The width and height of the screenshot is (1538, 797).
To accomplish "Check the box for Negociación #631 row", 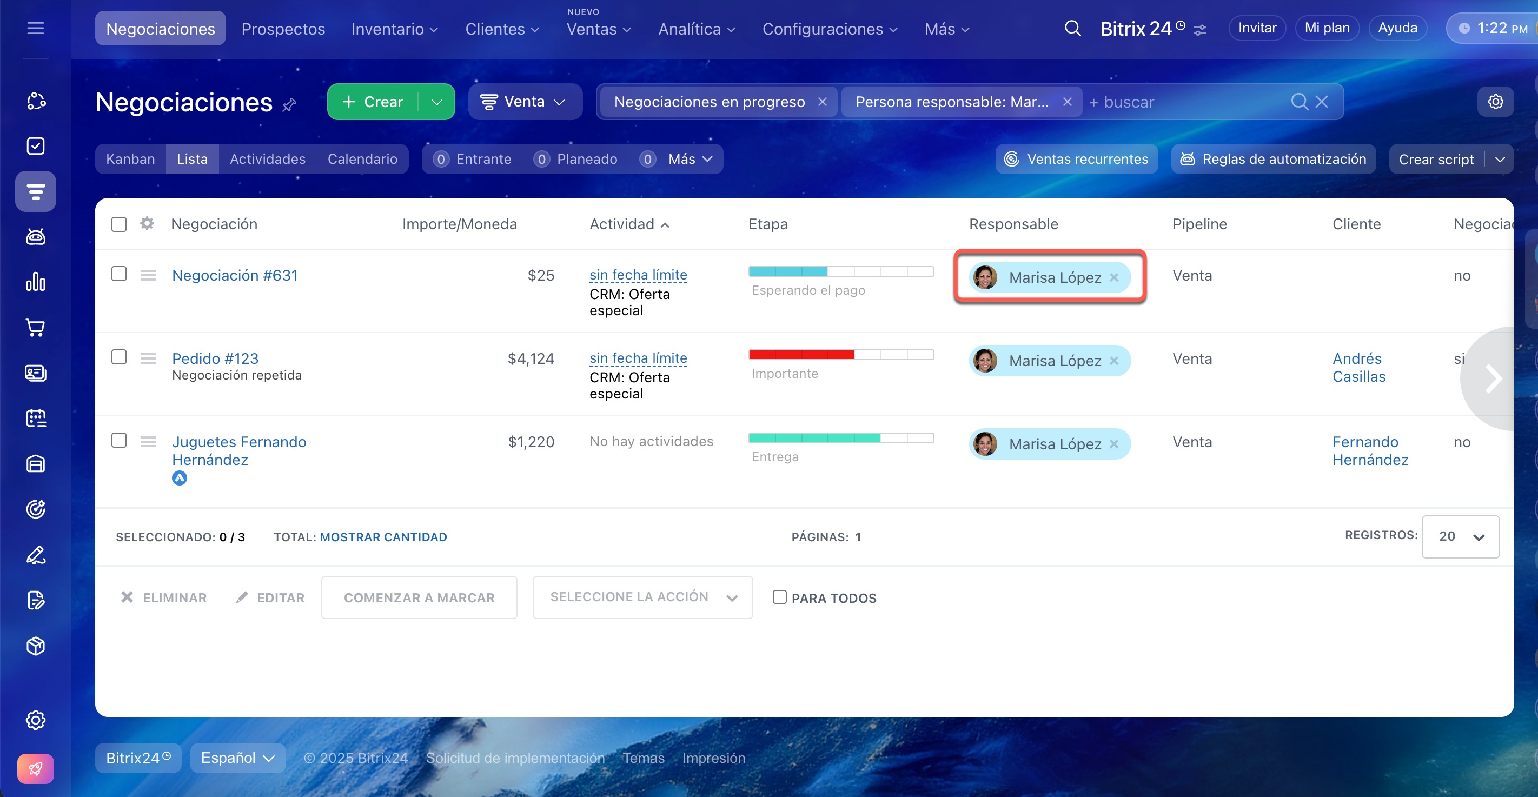I will coord(119,274).
